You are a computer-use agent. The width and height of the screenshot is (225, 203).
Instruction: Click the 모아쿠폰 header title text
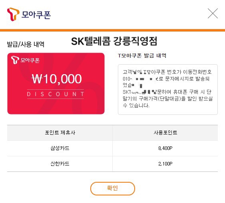(36, 15)
